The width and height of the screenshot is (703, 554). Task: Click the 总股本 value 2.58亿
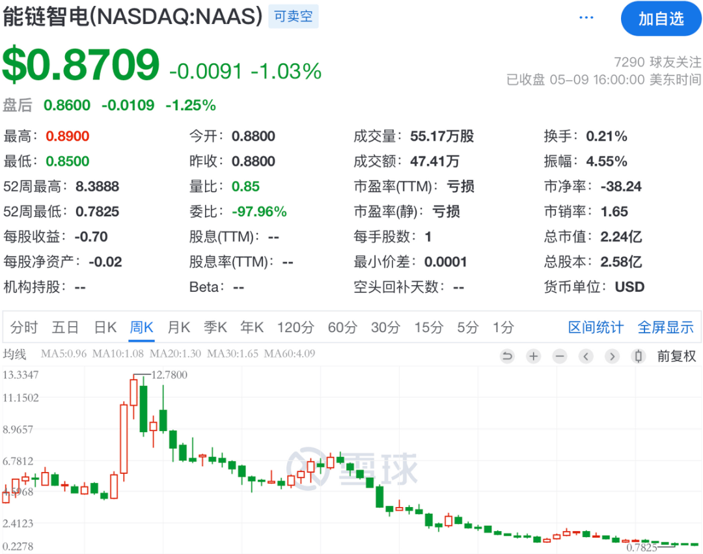(621, 262)
